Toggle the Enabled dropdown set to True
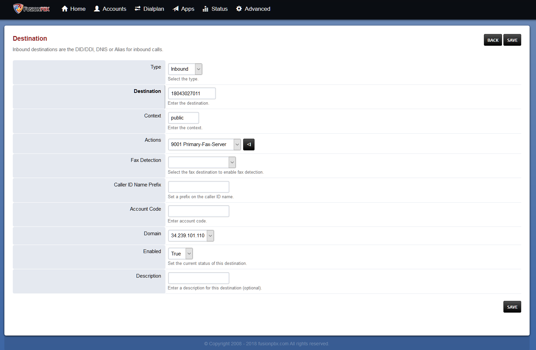The height and width of the screenshot is (350, 536). [x=180, y=253]
